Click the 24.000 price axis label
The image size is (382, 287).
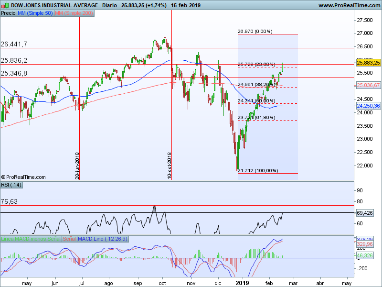tap(365, 112)
